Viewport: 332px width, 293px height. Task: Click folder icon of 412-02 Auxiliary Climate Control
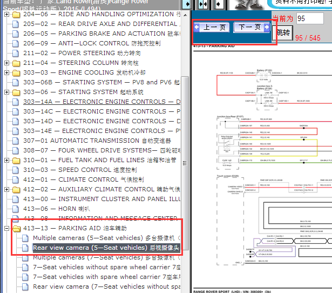pyautogui.click(x=16, y=190)
